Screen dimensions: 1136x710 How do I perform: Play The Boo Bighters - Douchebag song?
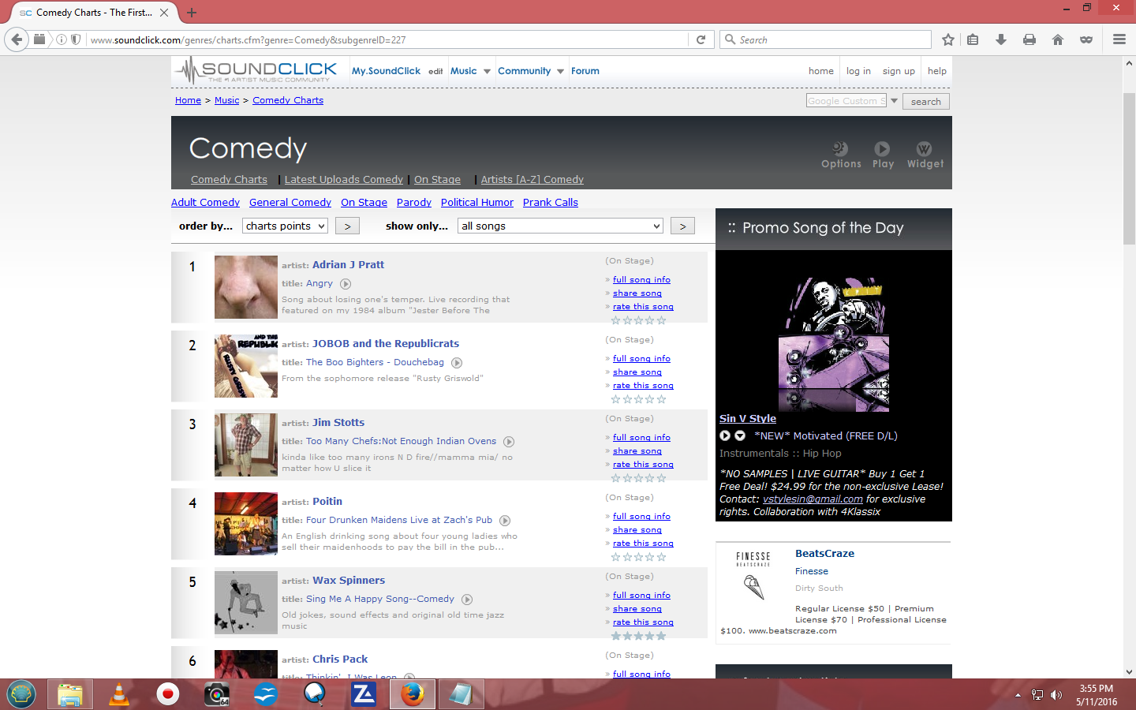coord(457,363)
